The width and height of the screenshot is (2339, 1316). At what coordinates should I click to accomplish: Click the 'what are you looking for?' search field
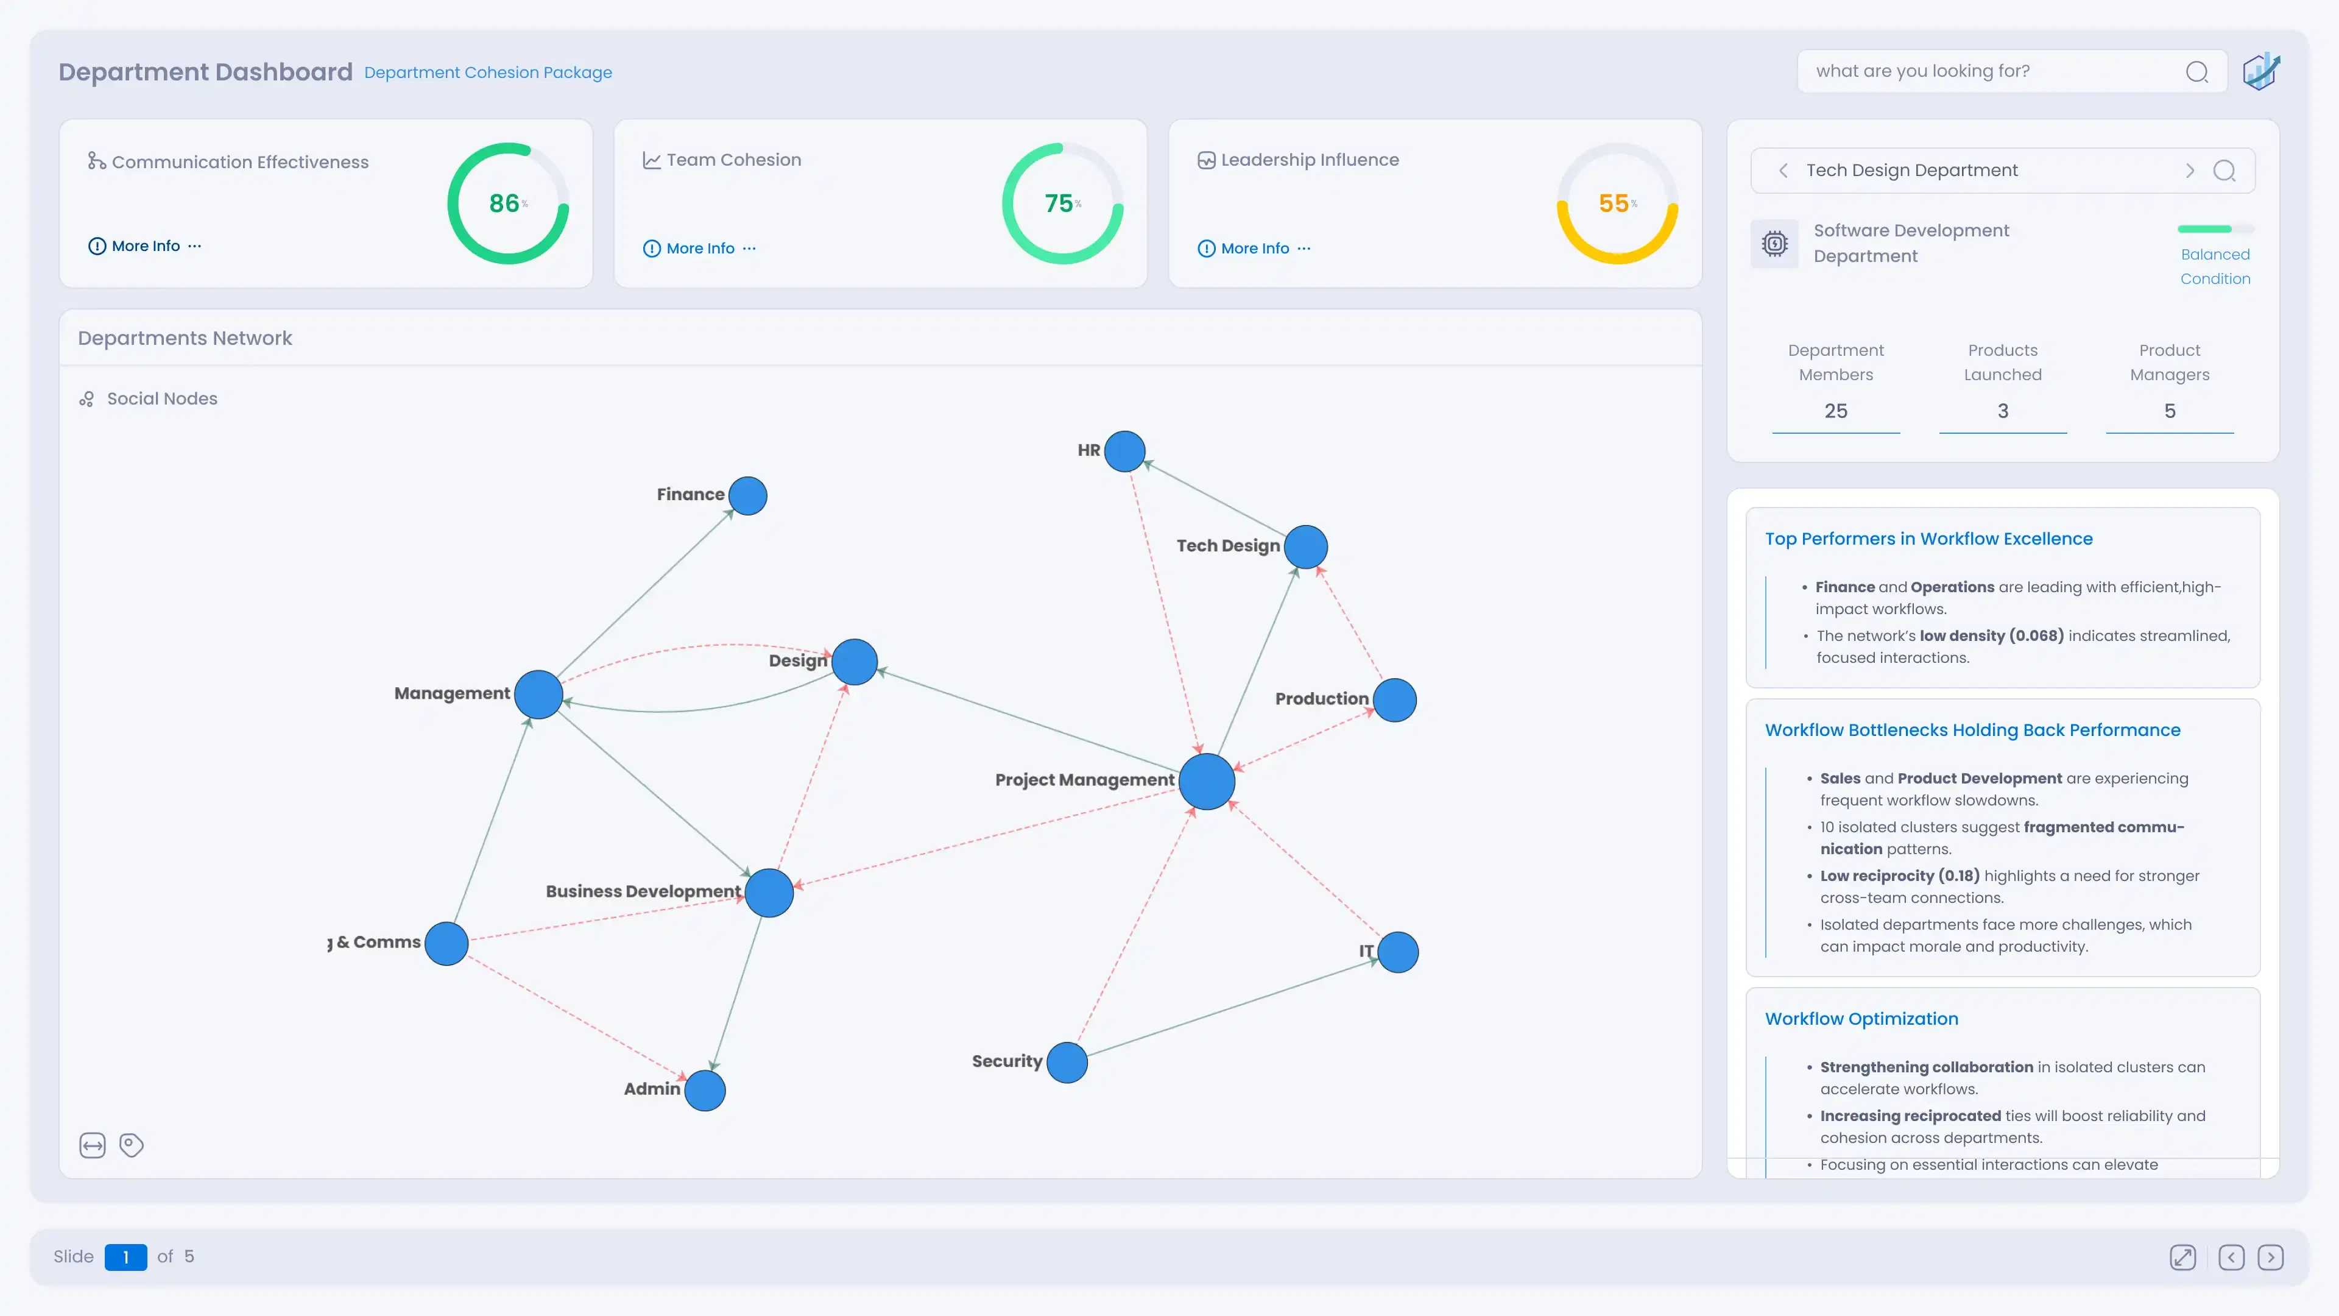(2012, 72)
